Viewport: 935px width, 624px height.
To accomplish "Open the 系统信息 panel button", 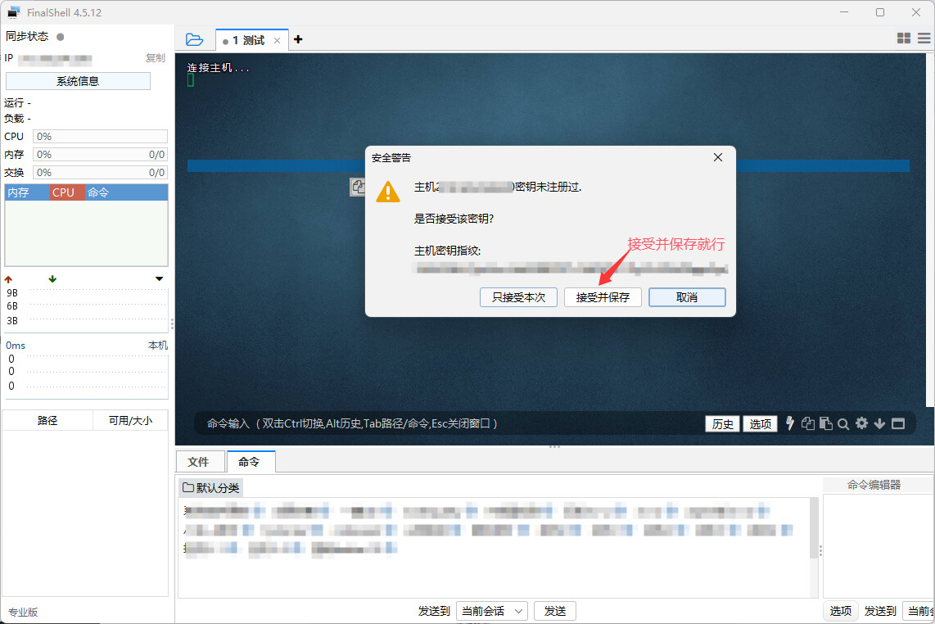I will 78,81.
